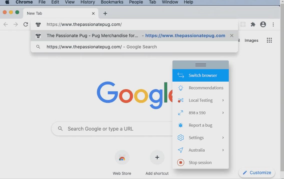Select the Google Search suggestion row
Viewport: 284px width, 179px height.
click(x=134, y=47)
